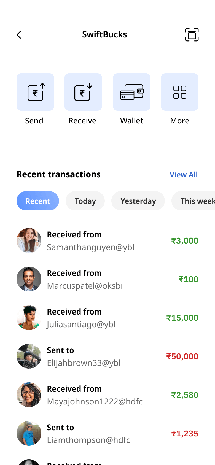Tap the Send money icon

pyautogui.click(x=35, y=92)
